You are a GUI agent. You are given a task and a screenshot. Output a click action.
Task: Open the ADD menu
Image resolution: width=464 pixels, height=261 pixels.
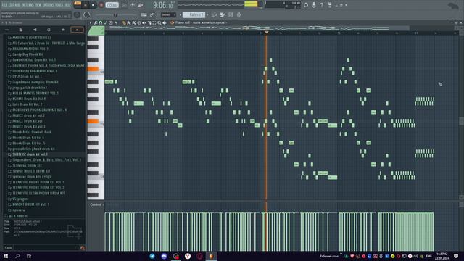click(x=17, y=5)
